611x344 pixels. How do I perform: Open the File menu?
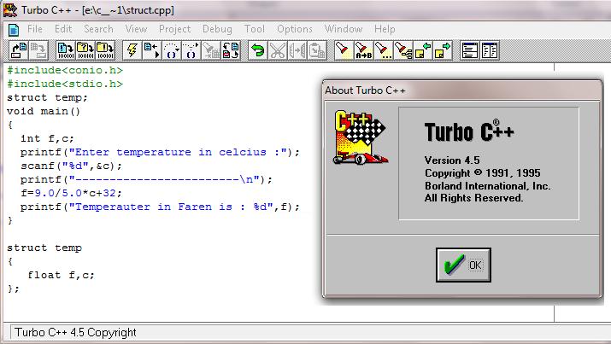[35, 29]
